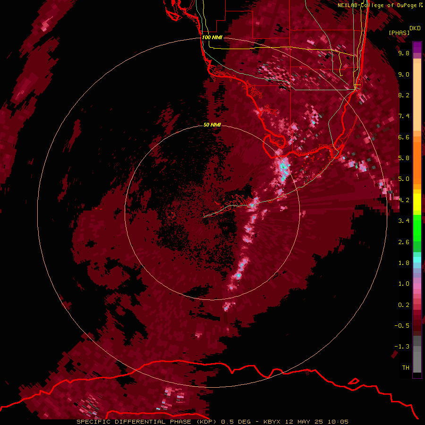
Task: Click the 100 NMI range ring label
Action: (212, 37)
